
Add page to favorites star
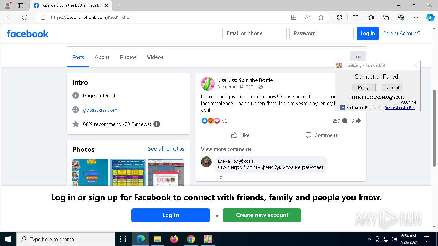(321, 17)
